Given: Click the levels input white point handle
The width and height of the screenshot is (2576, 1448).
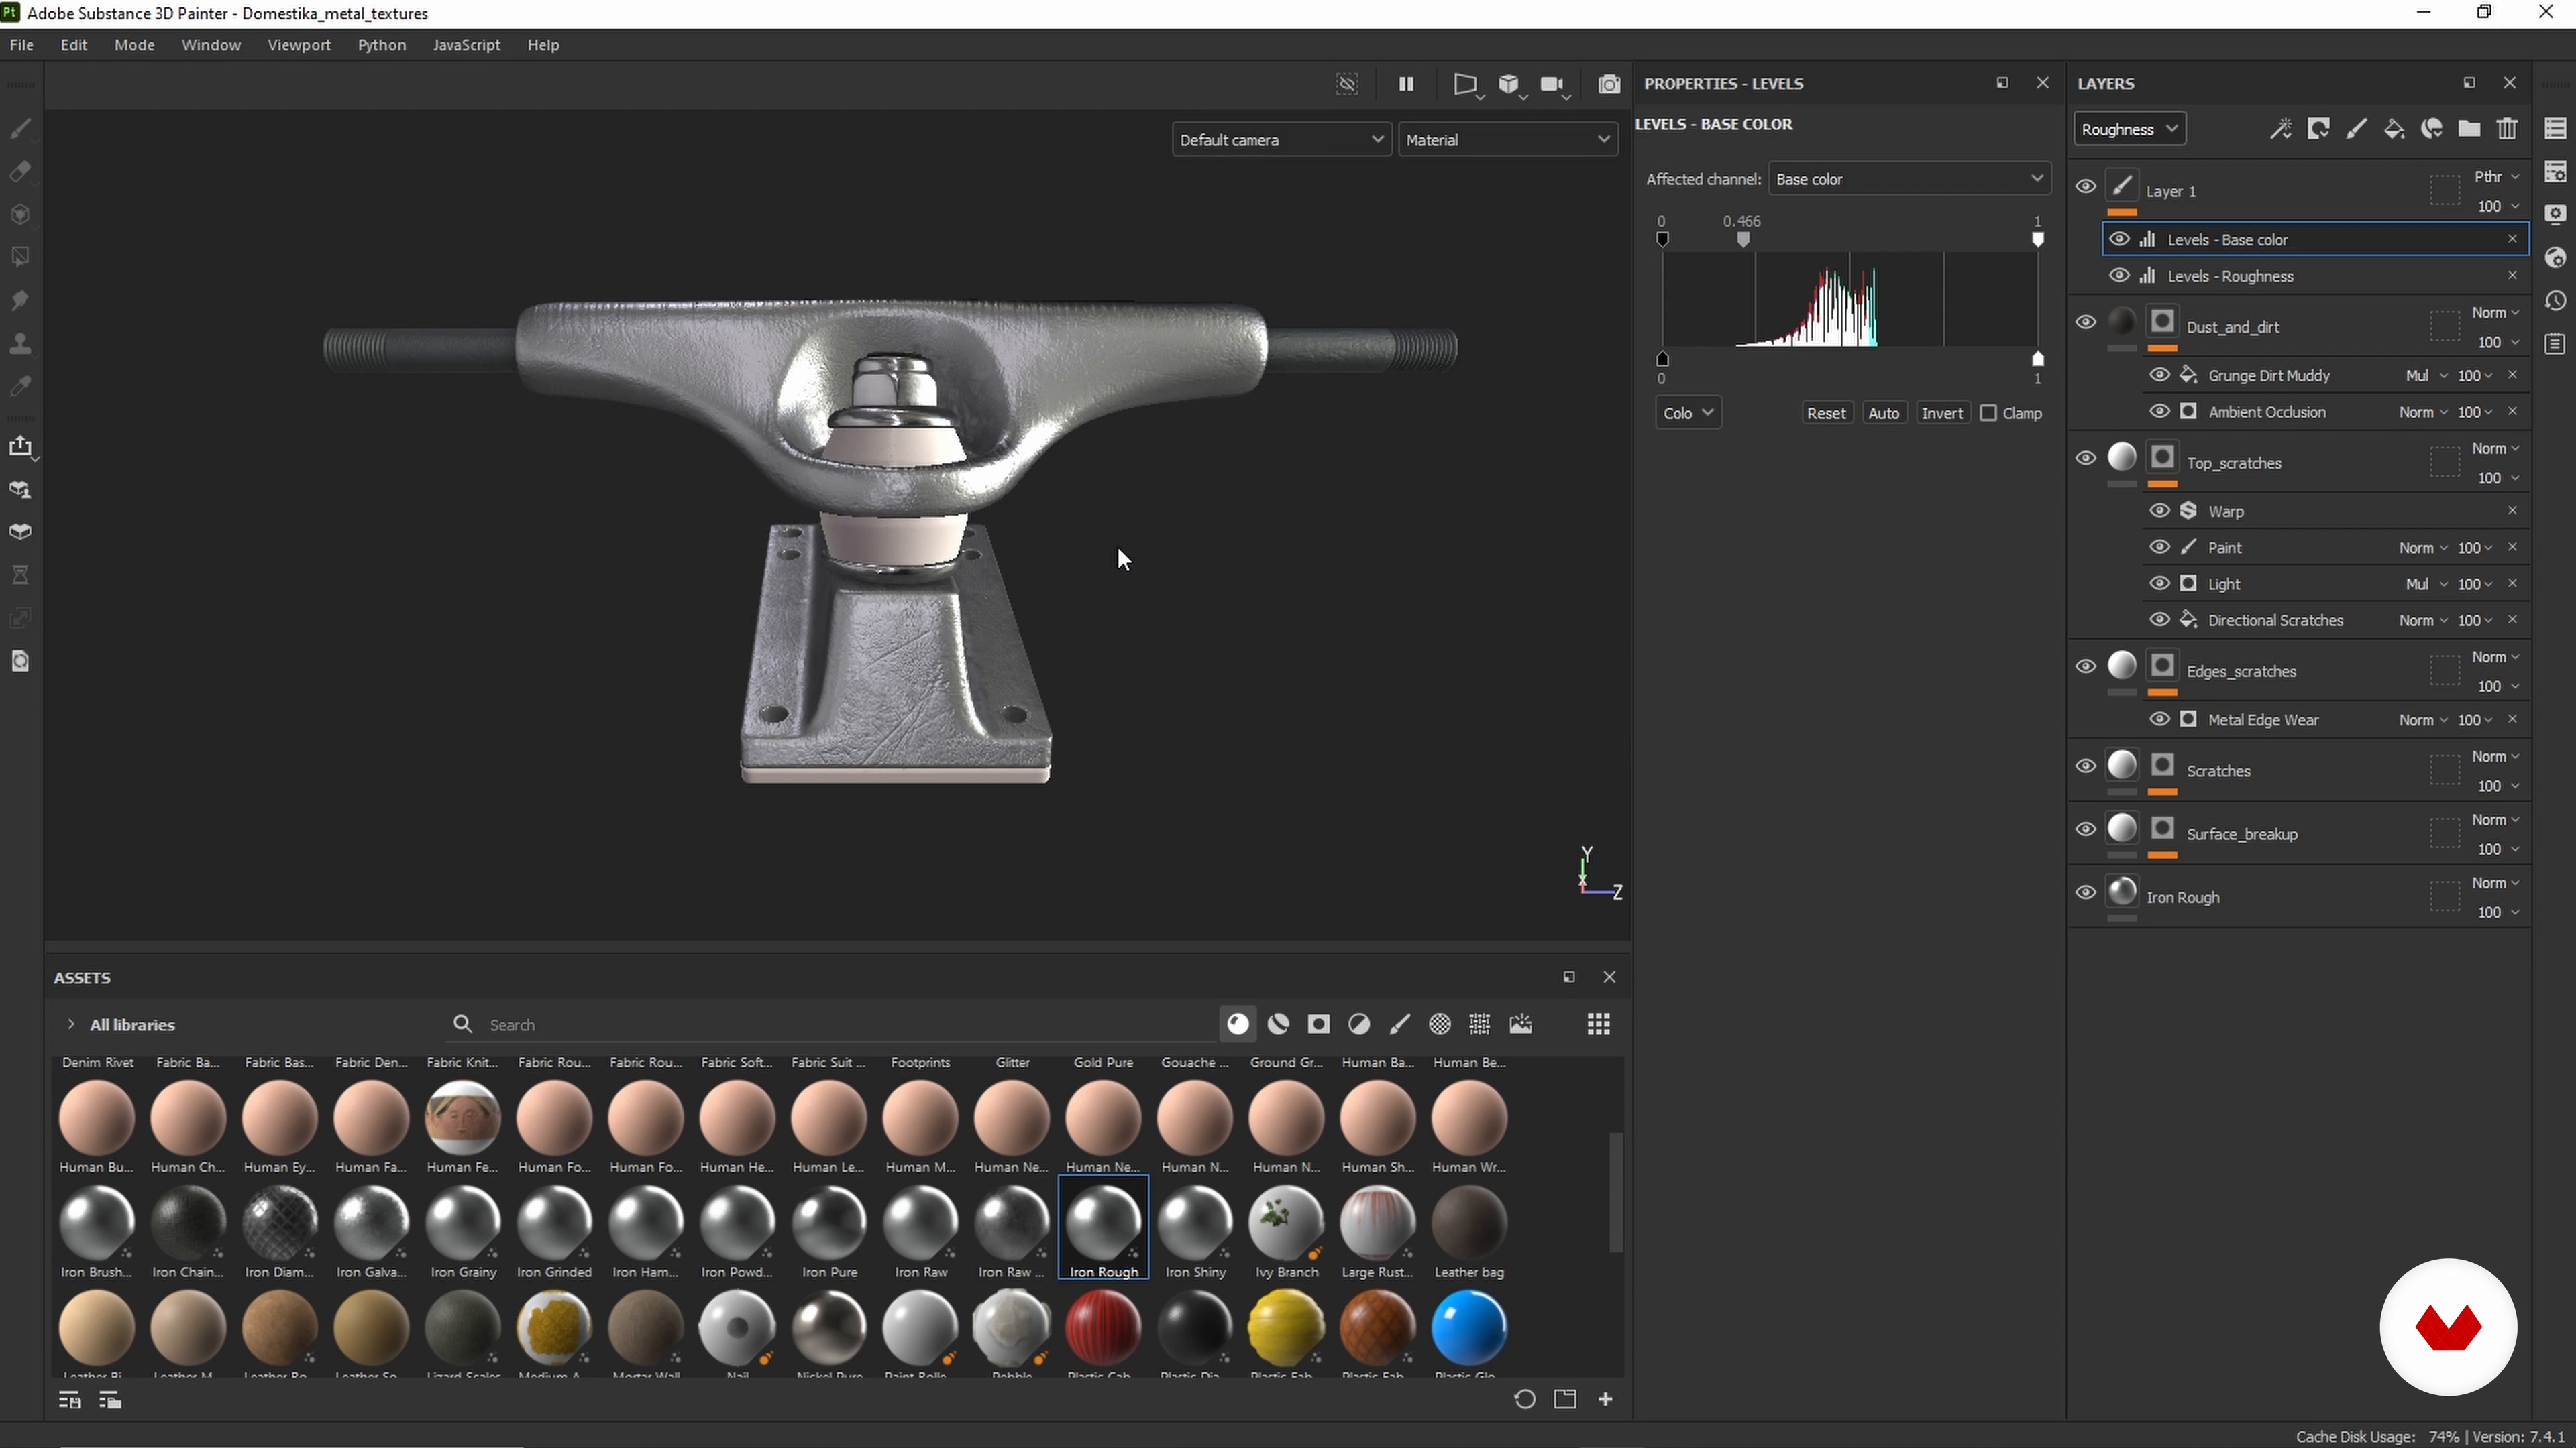Looking at the screenshot, I should point(2038,240).
